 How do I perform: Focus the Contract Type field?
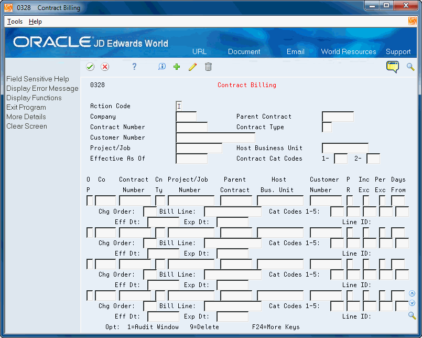click(x=327, y=127)
